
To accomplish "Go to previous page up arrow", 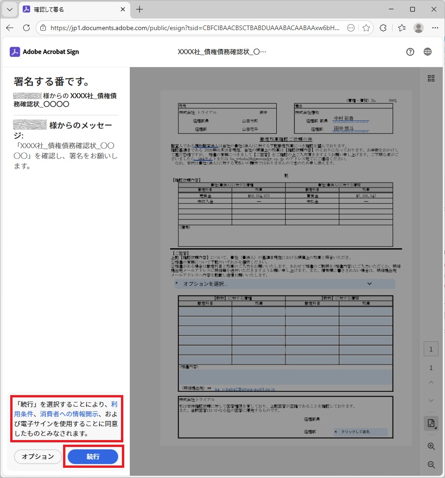I will [x=431, y=383].
